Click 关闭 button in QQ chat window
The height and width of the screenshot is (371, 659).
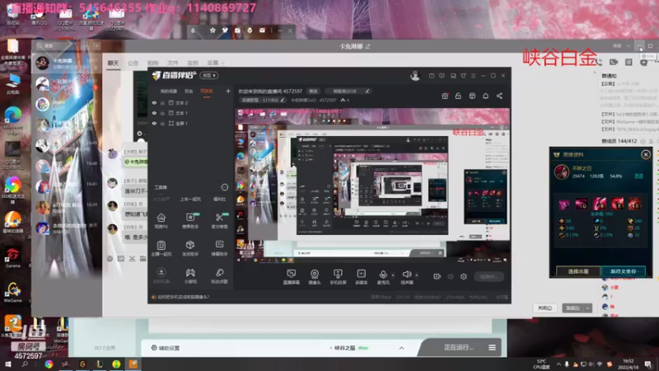click(545, 308)
